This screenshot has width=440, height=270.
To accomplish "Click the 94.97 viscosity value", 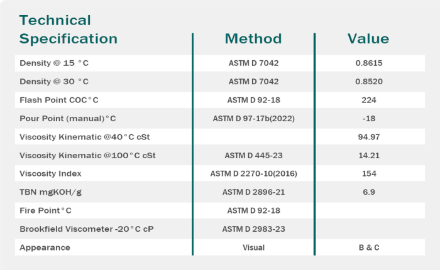I will pyautogui.click(x=368, y=137).
